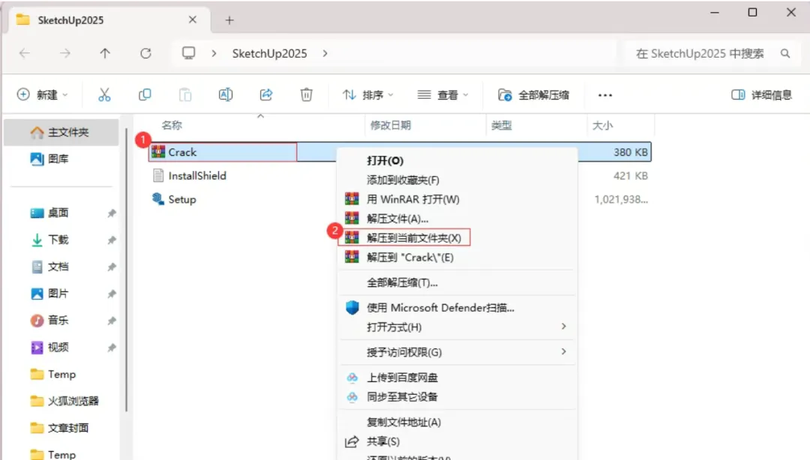Choose 同步至其它设备 menu entry
The height and width of the screenshot is (460, 810).
(457, 396)
